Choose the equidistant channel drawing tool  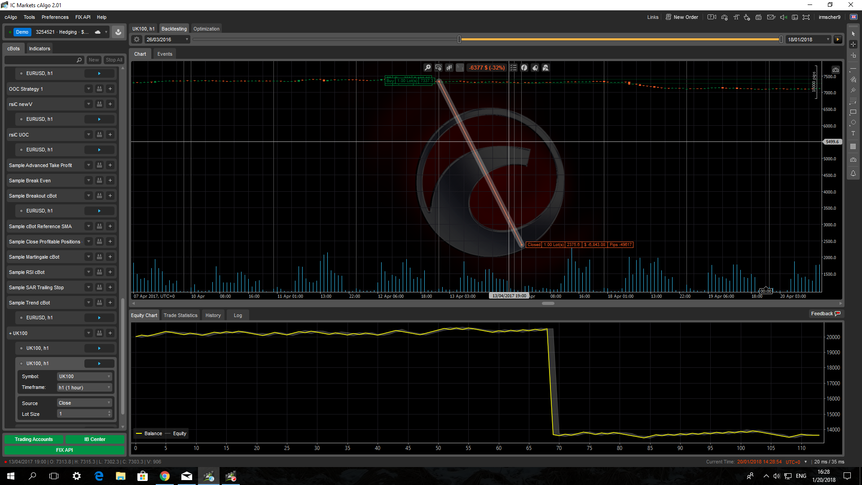[x=853, y=79]
